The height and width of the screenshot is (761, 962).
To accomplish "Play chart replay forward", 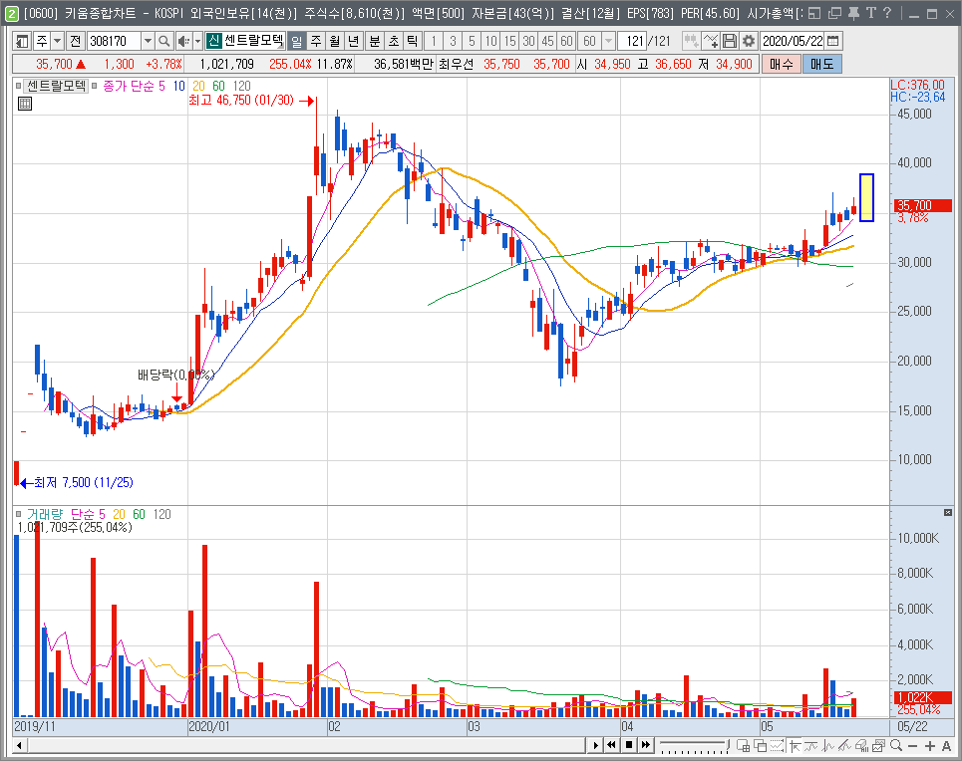I will pyautogui.click(x=595, y=746).
